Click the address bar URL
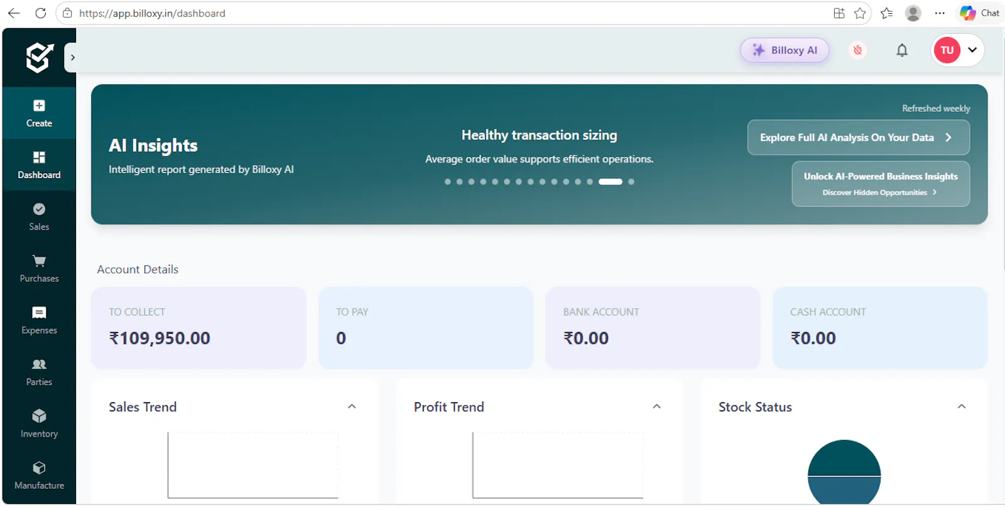Screen dimensions: 1005x507 pyautogui.click(x=152, y=13)
